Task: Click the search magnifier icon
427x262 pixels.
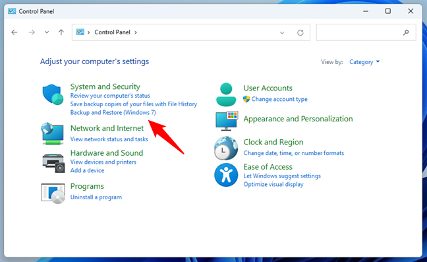Action: tap(406, 32)
